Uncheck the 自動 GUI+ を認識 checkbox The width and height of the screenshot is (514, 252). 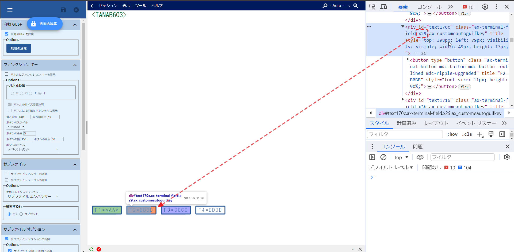[x=7, y=34]
